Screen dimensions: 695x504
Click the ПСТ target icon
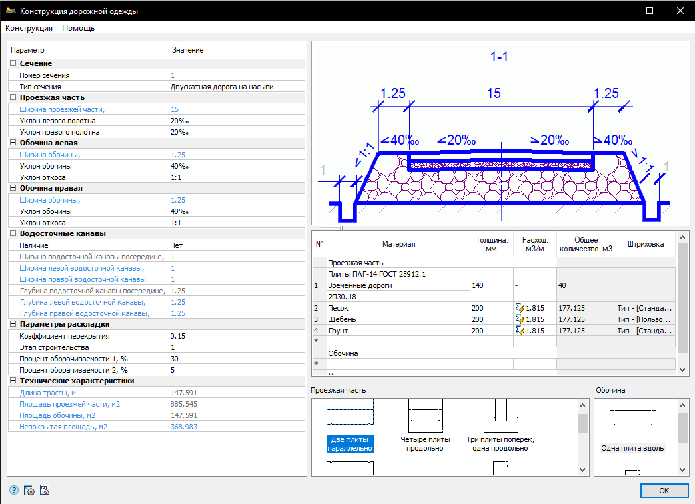click(x=45, y=489)
